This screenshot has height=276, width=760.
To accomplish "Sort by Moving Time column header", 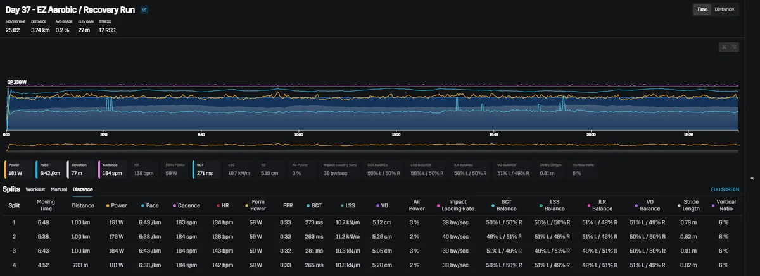I will pos(46,205).
